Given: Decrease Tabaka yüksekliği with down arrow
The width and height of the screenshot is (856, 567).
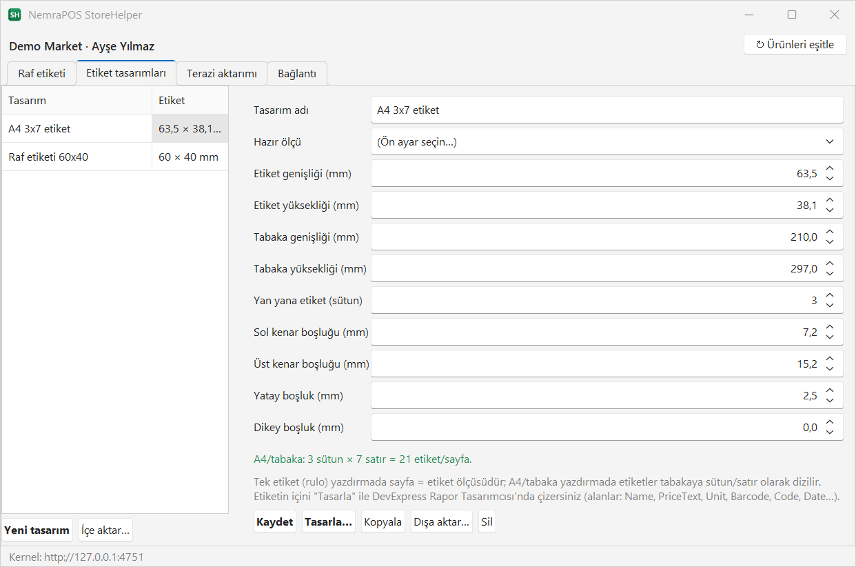Looking at the screenshot, I should click(830, 274).
